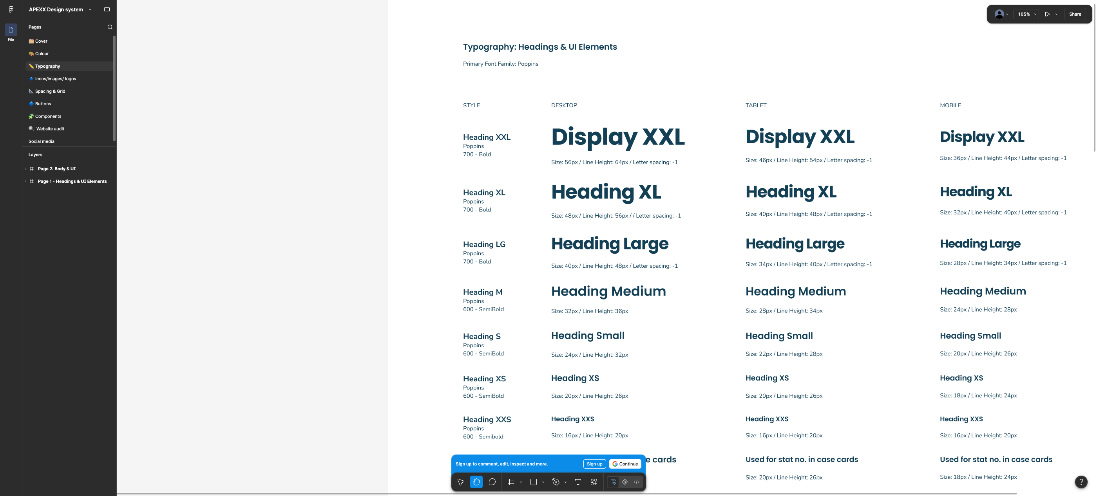Switch to Design mode in toolbar
Screen dimensions: 1097x496
click(x=613, y=482)
